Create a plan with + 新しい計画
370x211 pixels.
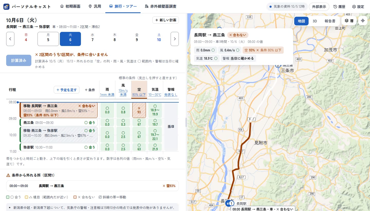tap(166, 20)
